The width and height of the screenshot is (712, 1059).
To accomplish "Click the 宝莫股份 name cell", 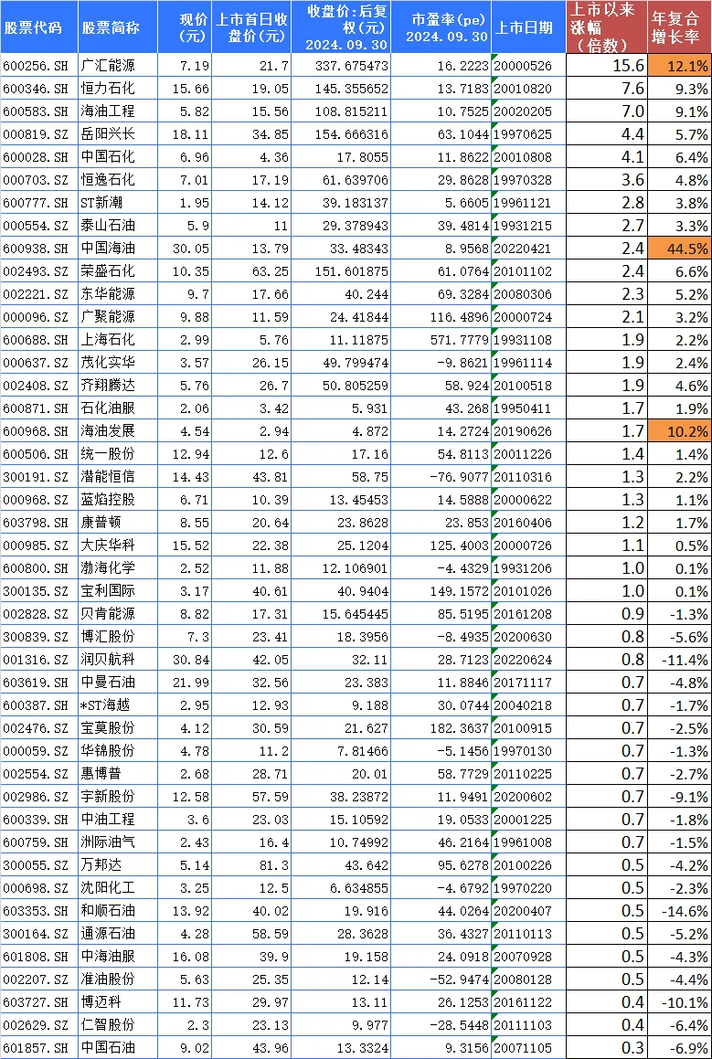I will [118, 728].
